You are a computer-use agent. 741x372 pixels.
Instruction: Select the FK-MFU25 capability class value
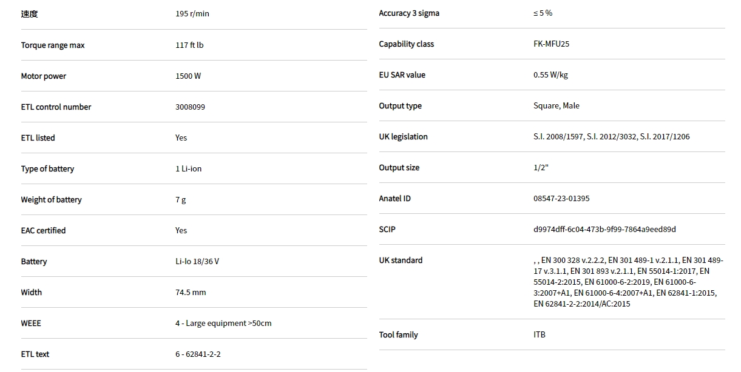pyautogui.click(x=551, y=44)
